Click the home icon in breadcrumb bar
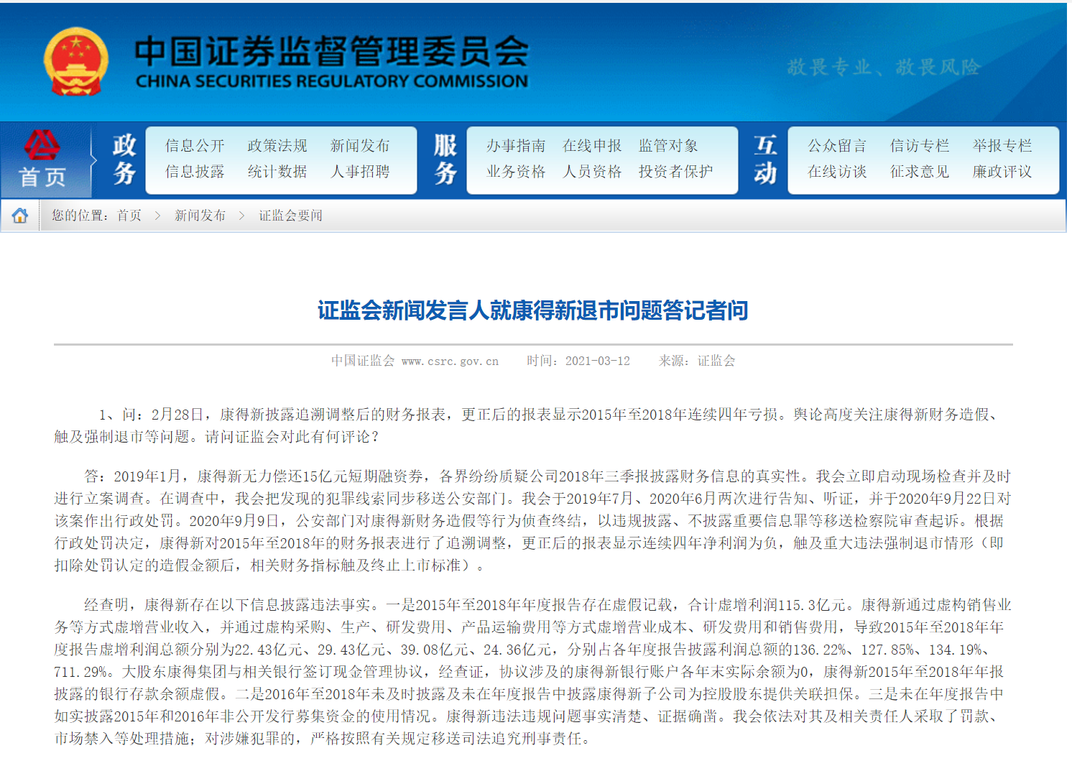 20,216
